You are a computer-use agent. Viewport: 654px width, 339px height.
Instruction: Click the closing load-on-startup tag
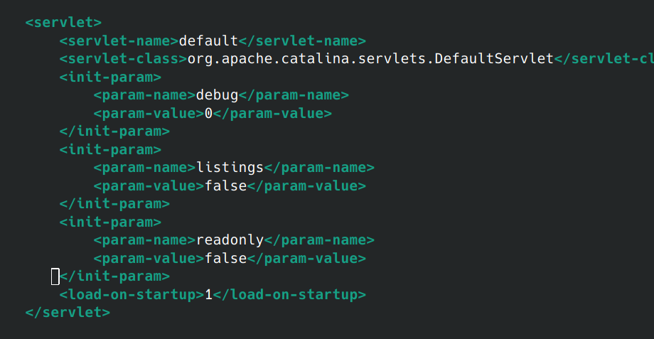click(x=290, y=294)
